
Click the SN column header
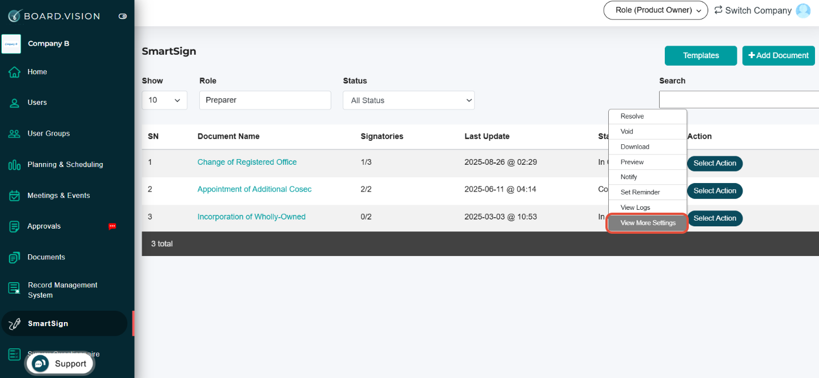153,136
